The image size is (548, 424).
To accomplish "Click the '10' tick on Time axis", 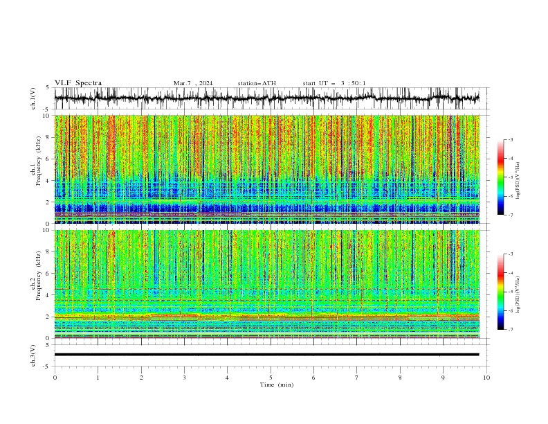I will (486, 378).
